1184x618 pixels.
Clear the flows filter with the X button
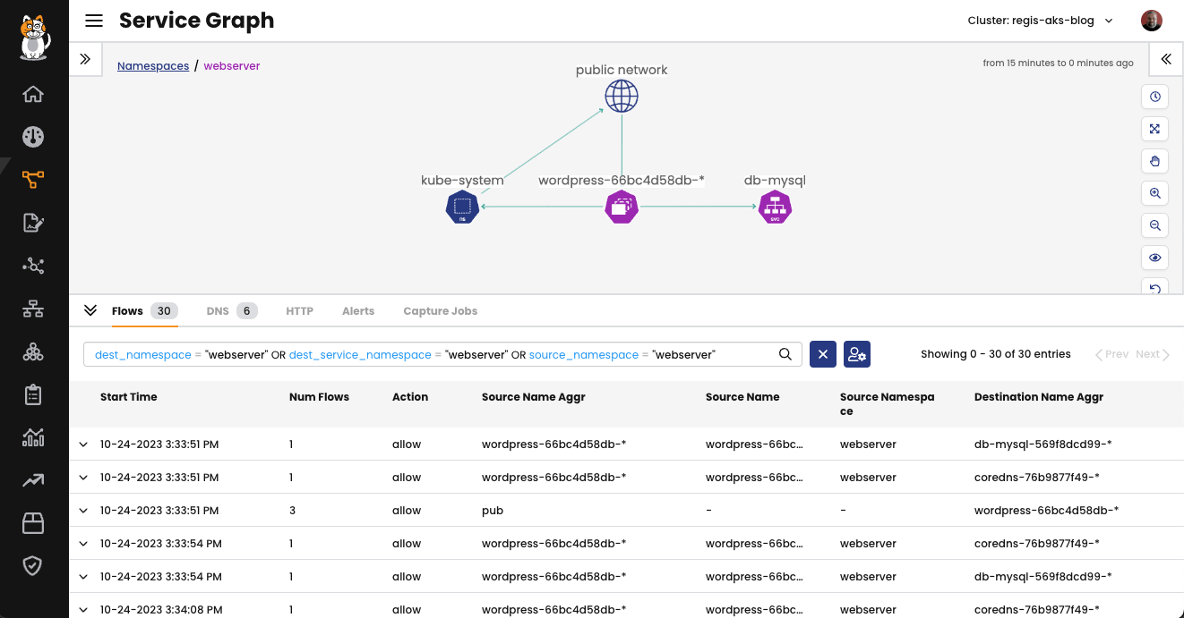(x=822, y=354)
